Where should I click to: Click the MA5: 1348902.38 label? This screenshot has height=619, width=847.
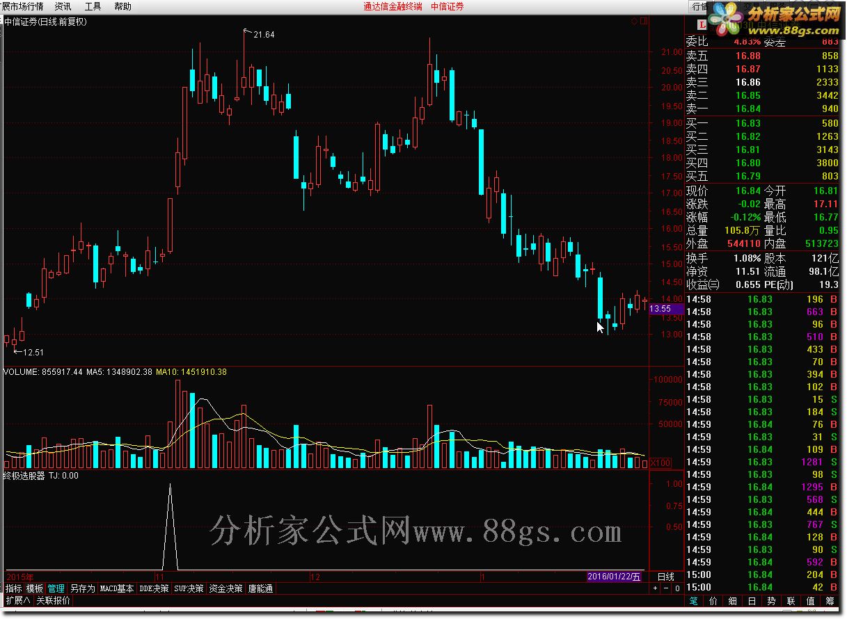point(119,372)
